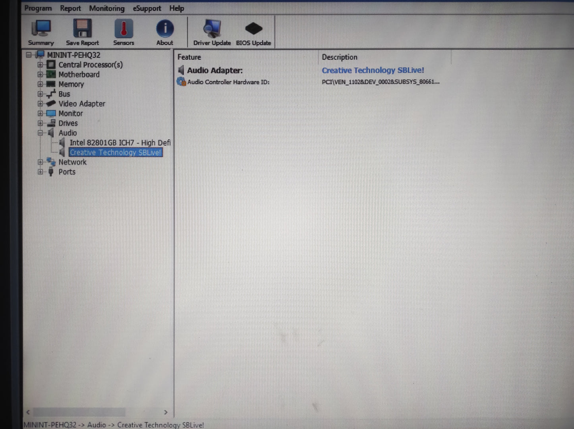Image resolution: width=574 pixels, height=429 pixels.
Task: Collapse the MININT-PEHQ32 root node
Action: 29,55
